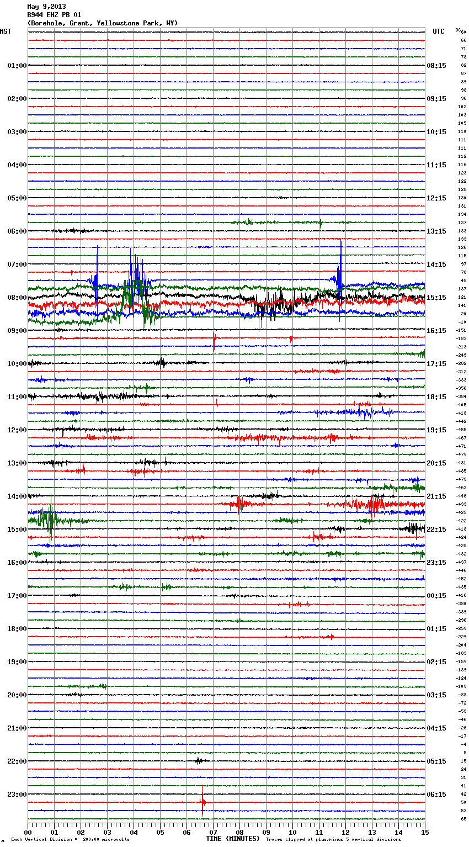469x847 pixels.
Task: Click the UTC time label '23:15'
Action: [x=436, y=563]
